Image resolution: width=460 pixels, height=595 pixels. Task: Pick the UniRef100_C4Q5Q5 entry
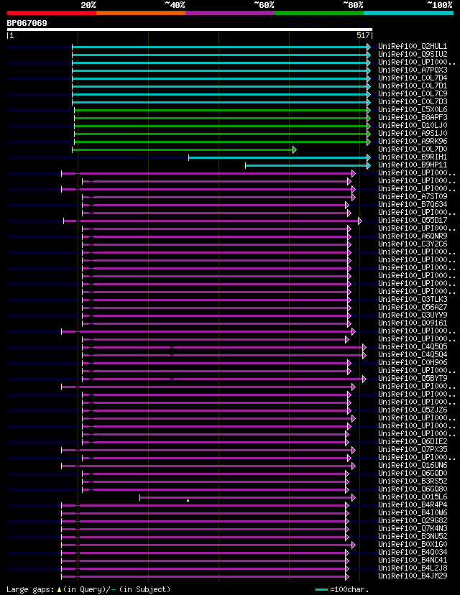[x=413, y=347]
